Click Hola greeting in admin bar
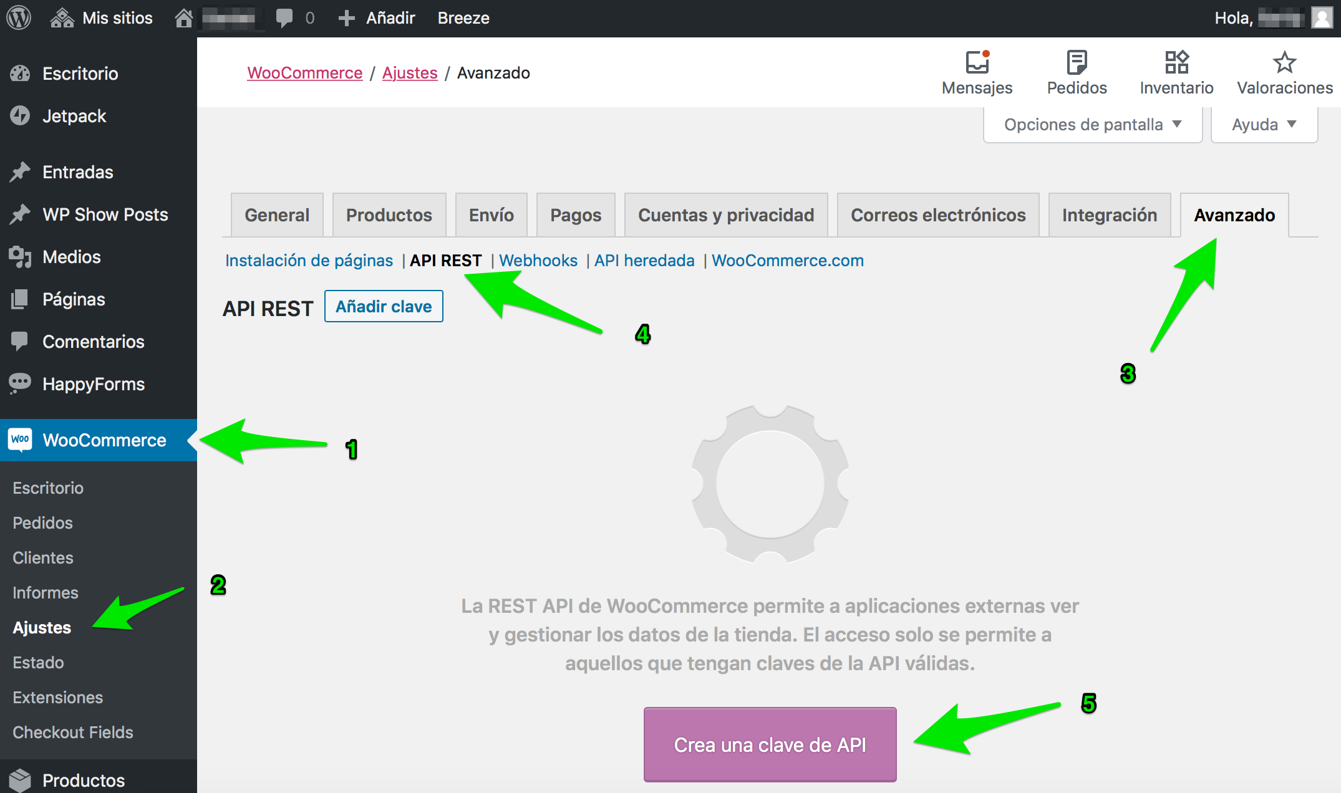1341x793 pixels. [x=1259, y=18]
